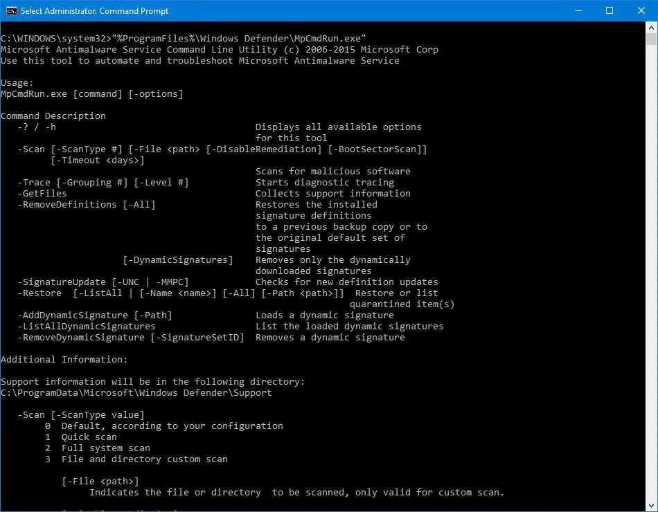This screenshot has height=512, width=658.
Task: Click the '-GetFiles' command
Action: click(42, 193)
